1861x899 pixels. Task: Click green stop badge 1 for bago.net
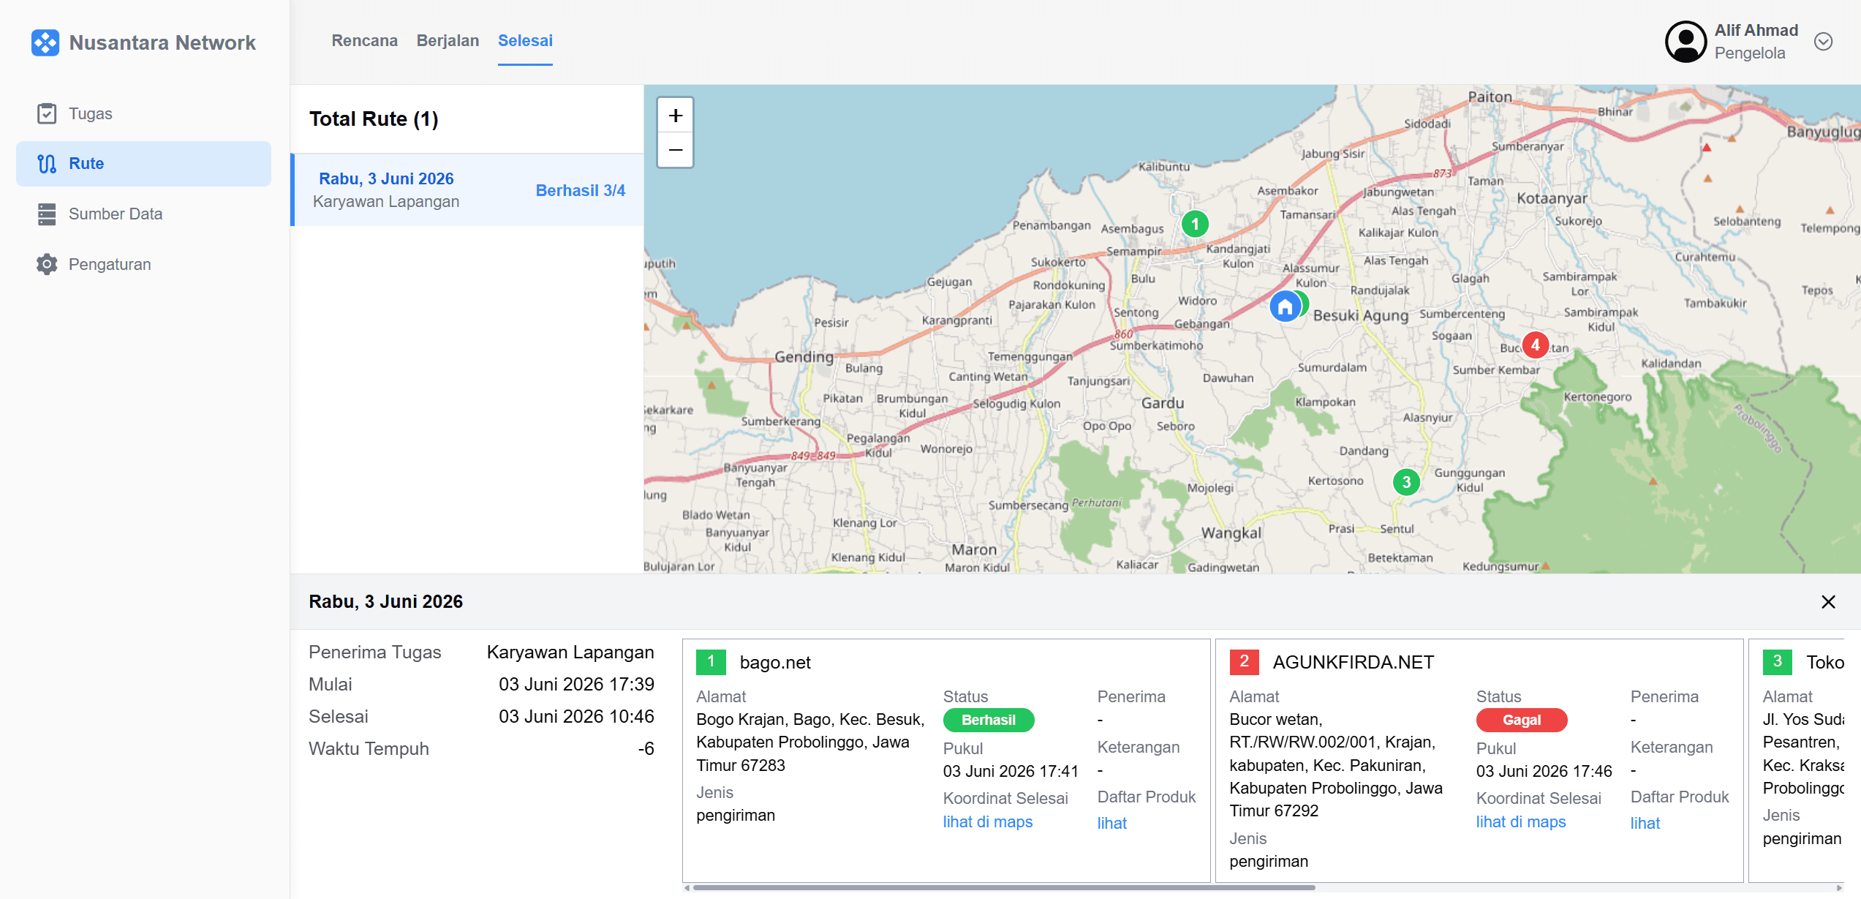[x=711, y=662]
